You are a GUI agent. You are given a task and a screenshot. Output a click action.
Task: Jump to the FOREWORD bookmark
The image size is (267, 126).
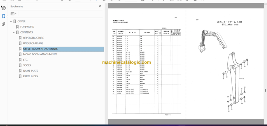pyautogui.click(x=27, y=27)
